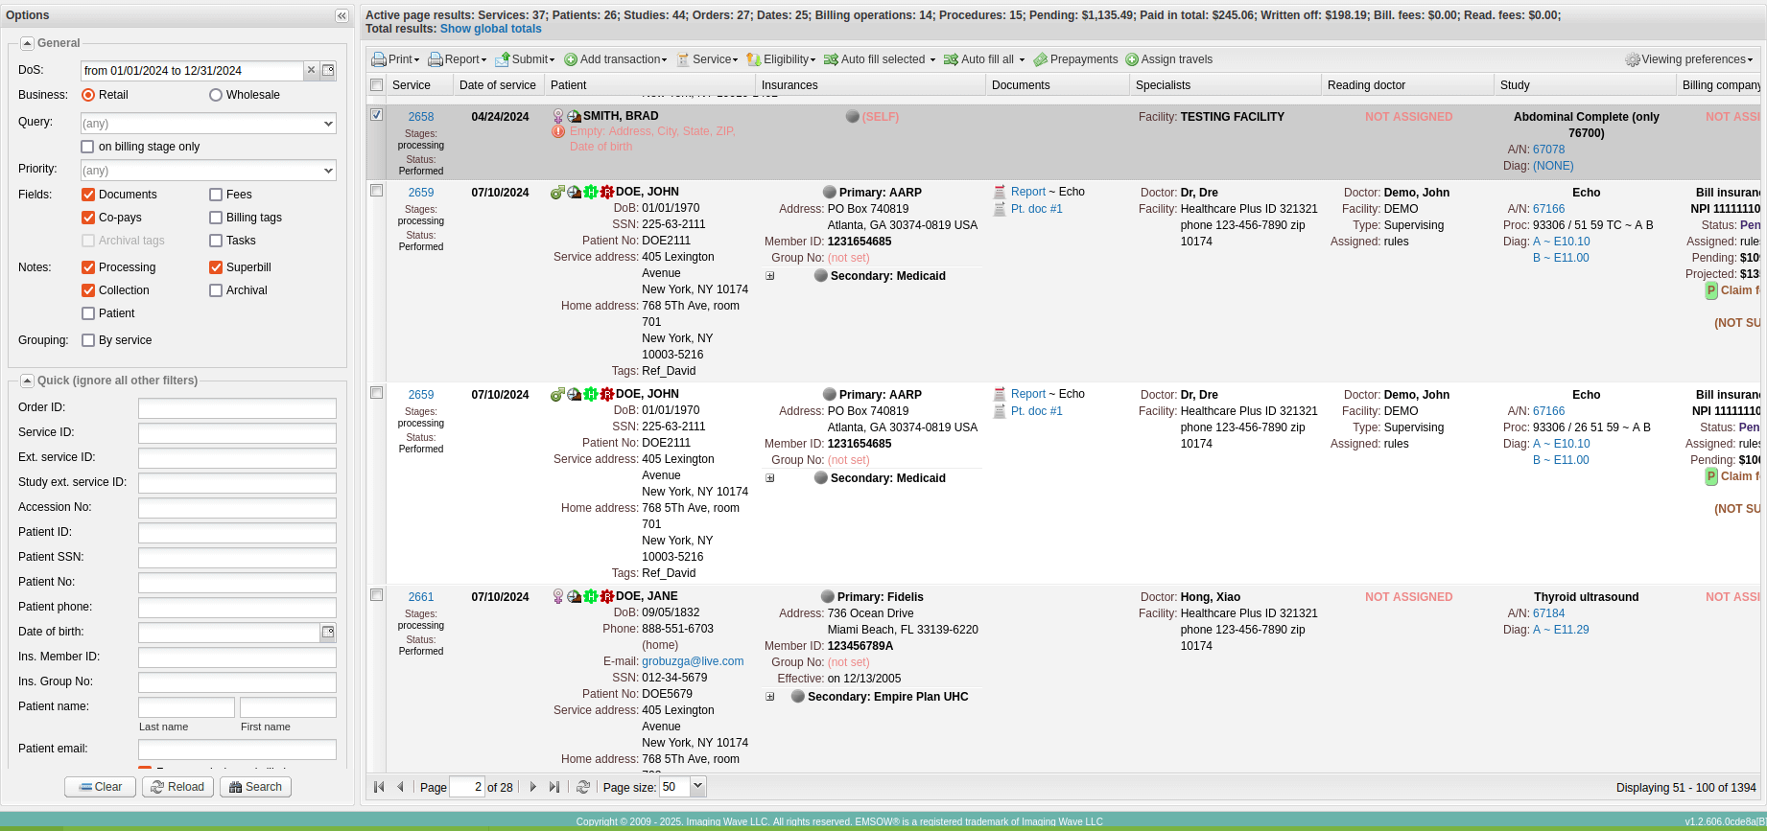Click the refresh icon in pagination bar
The width and height of the screenshot is (1767, 831).
582,787
